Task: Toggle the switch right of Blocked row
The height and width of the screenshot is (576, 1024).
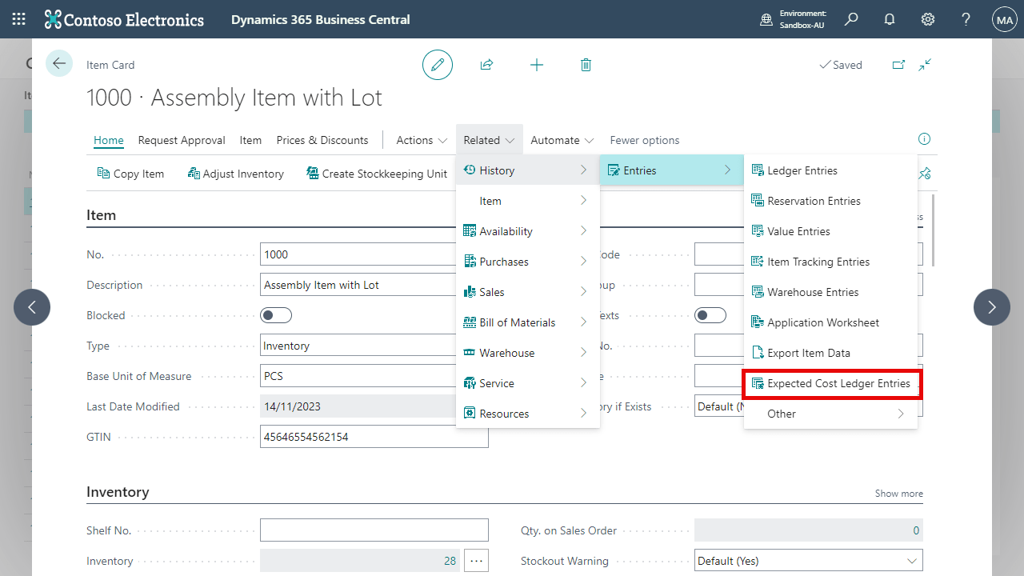Action: [710, 315]
